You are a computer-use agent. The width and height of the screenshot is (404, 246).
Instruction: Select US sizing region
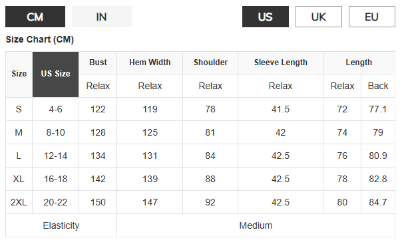point(266,17)
